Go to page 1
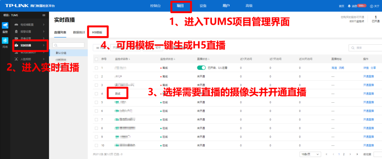This screenshot has width=382, height=159. click(338, 154)
